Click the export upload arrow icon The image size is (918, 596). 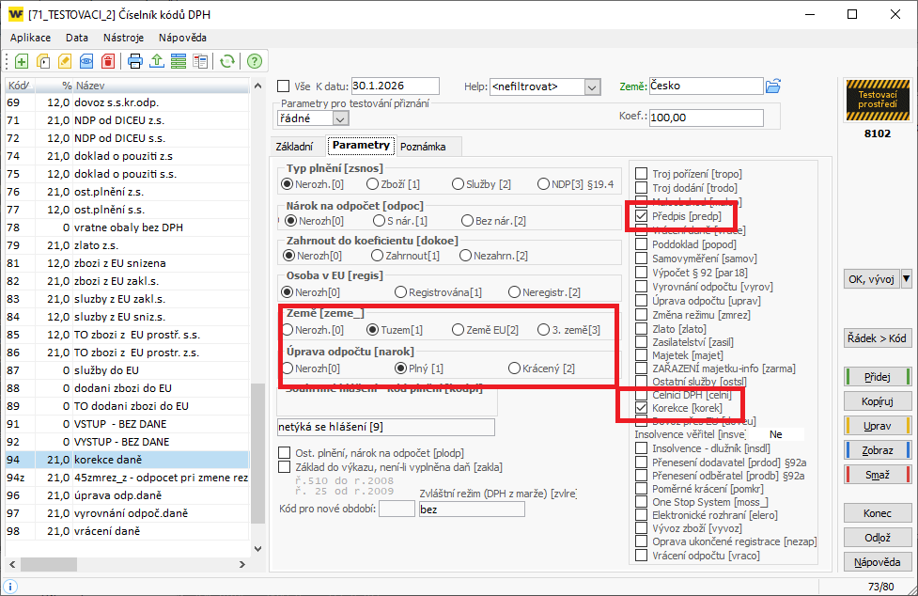tap(157, 61)
